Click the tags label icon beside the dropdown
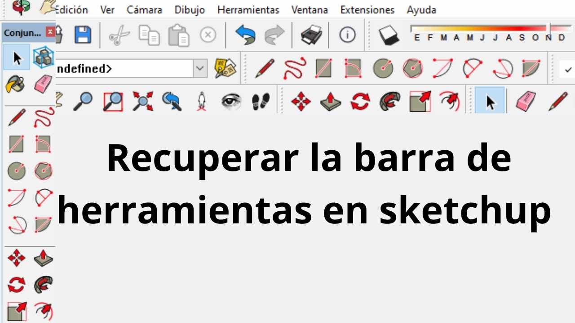The image size is (575, 323). (x=225, y=68)
